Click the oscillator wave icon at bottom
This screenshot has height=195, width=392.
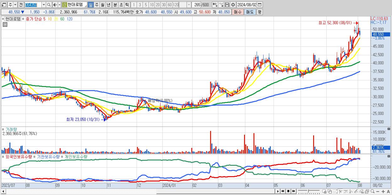(351, 192)
